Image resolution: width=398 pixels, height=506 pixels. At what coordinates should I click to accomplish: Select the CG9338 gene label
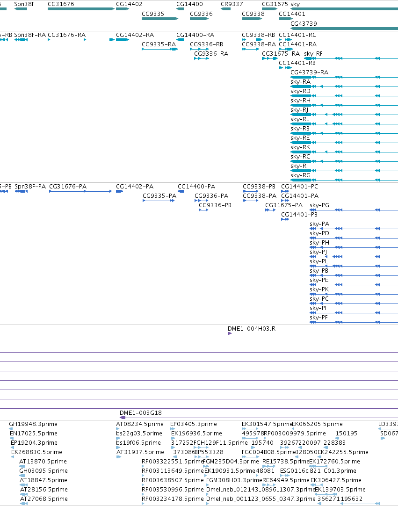tap(253, 14)
